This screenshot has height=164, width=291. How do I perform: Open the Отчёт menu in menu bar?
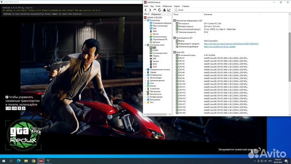point(158,6)
